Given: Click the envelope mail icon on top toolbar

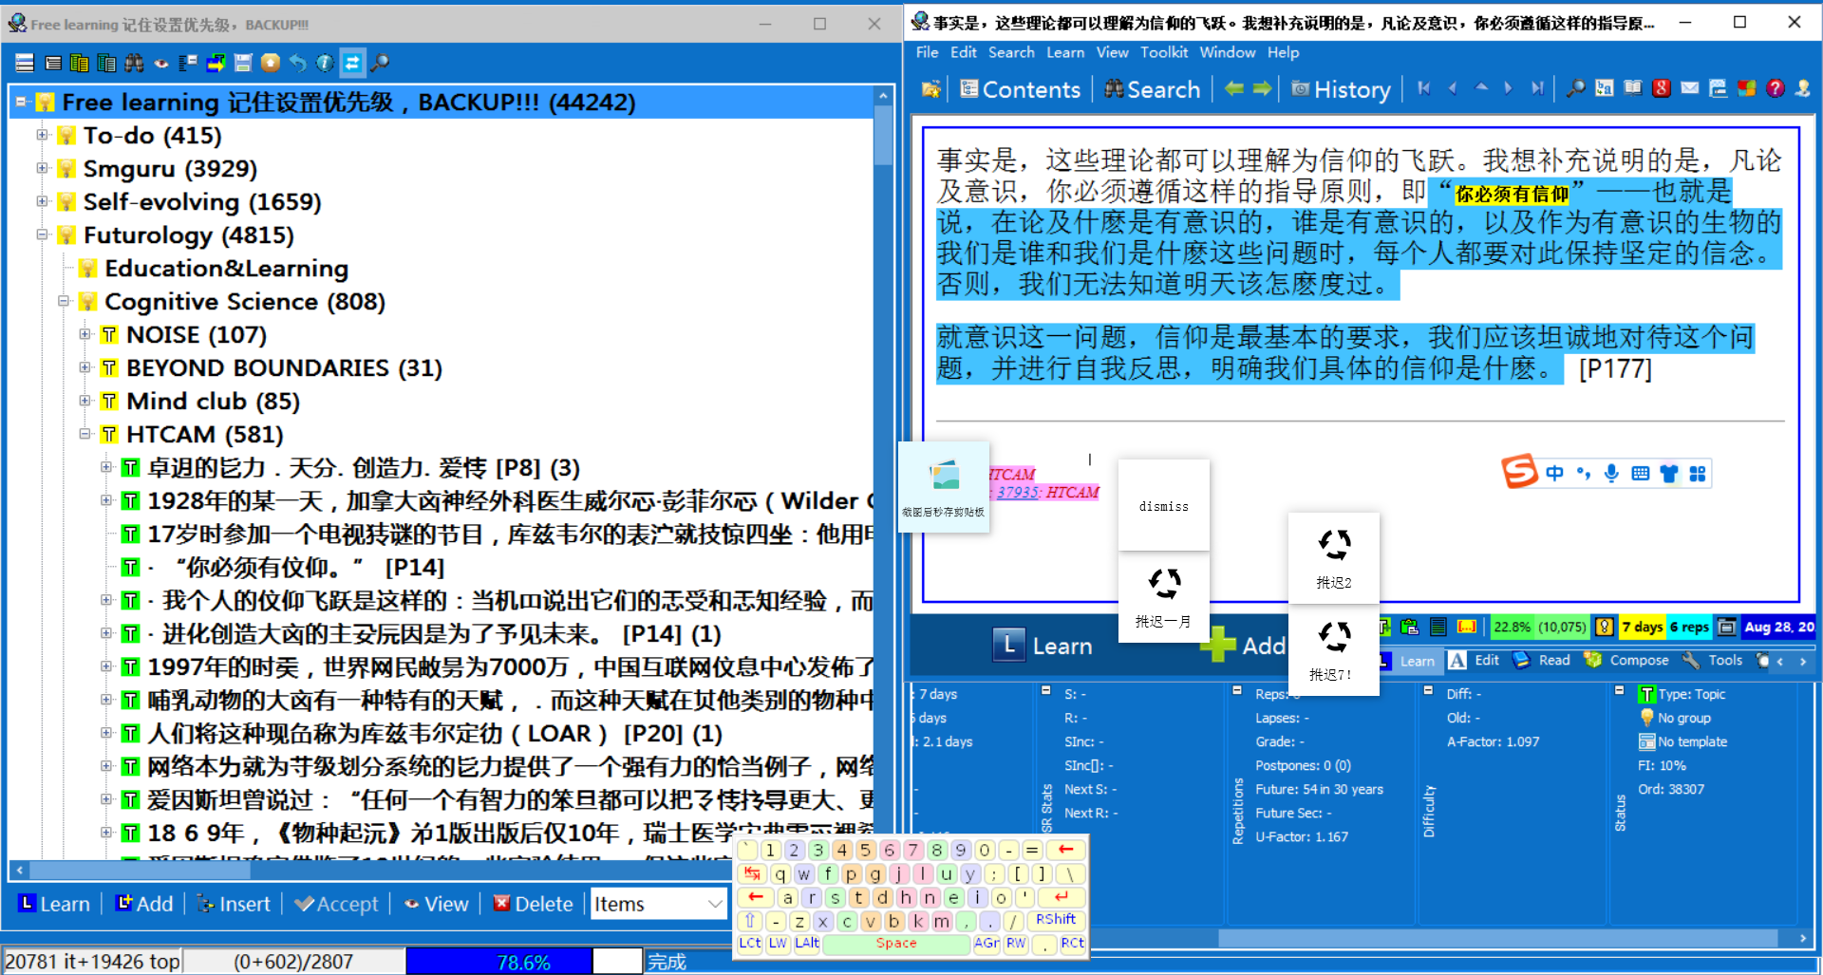Looking at the screenshot, I should click(1690, 87).
